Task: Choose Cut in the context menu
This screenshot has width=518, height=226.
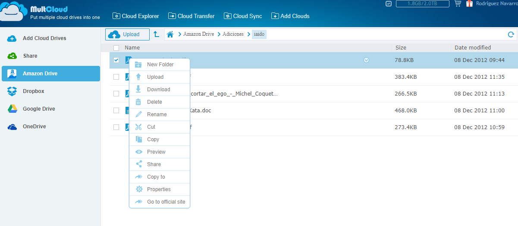Action: [160, 127]
